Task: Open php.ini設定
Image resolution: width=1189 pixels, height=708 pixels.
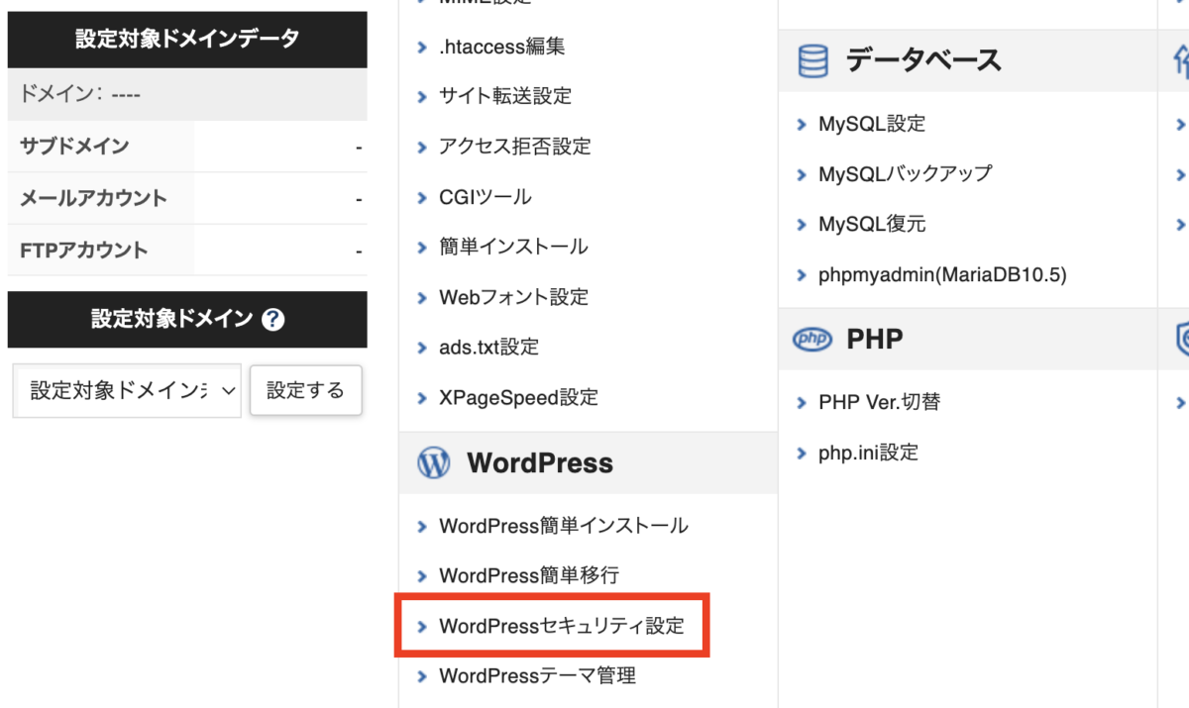Action: point(869,453)
